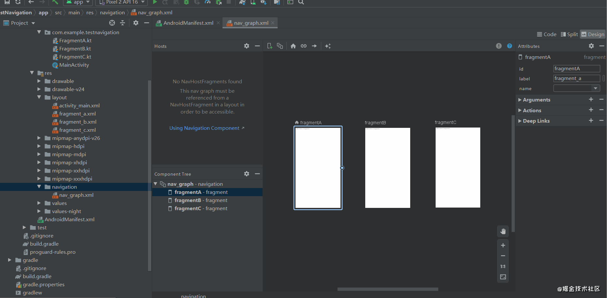Click the horizontal scrollbar below the canvas
This screenshot has width=607, height=298.
pos(388,289)
